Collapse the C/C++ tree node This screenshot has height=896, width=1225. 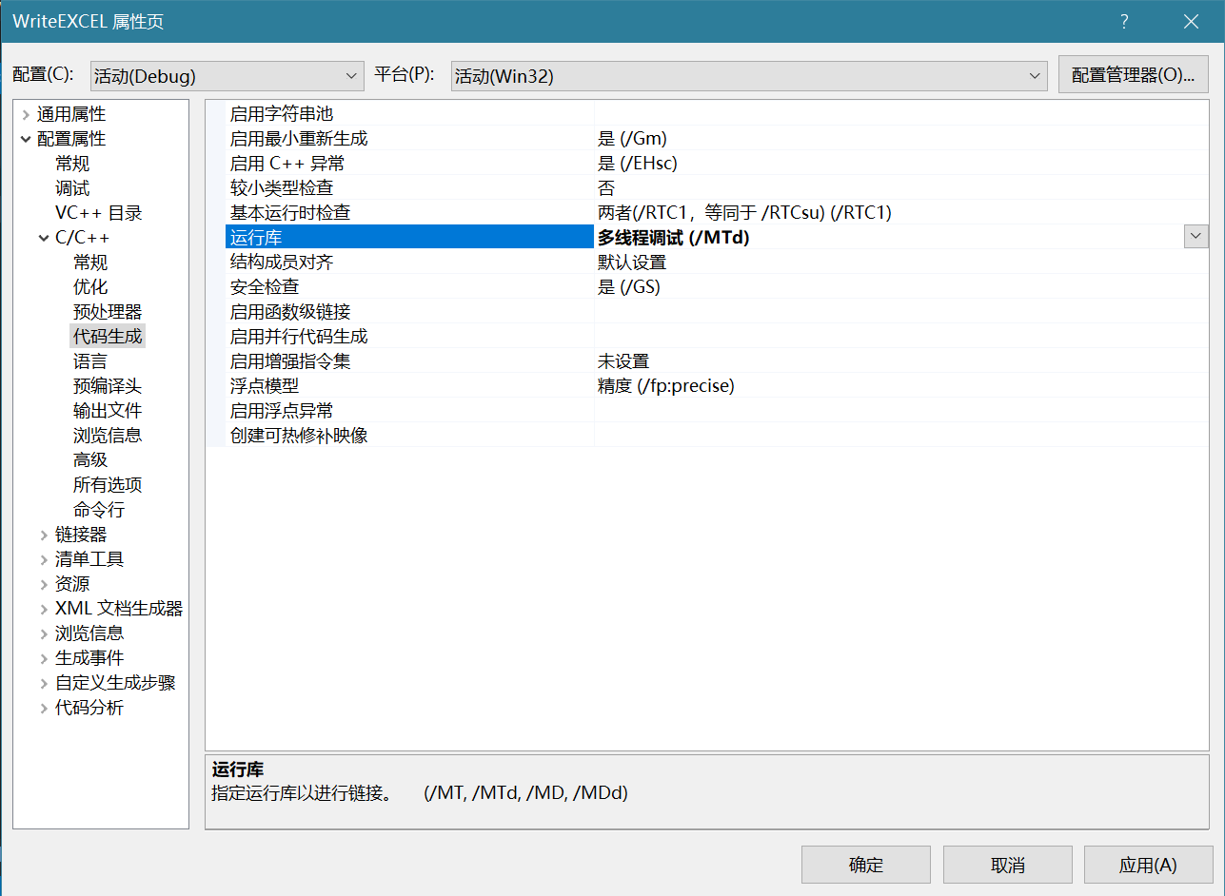[44, 238]
